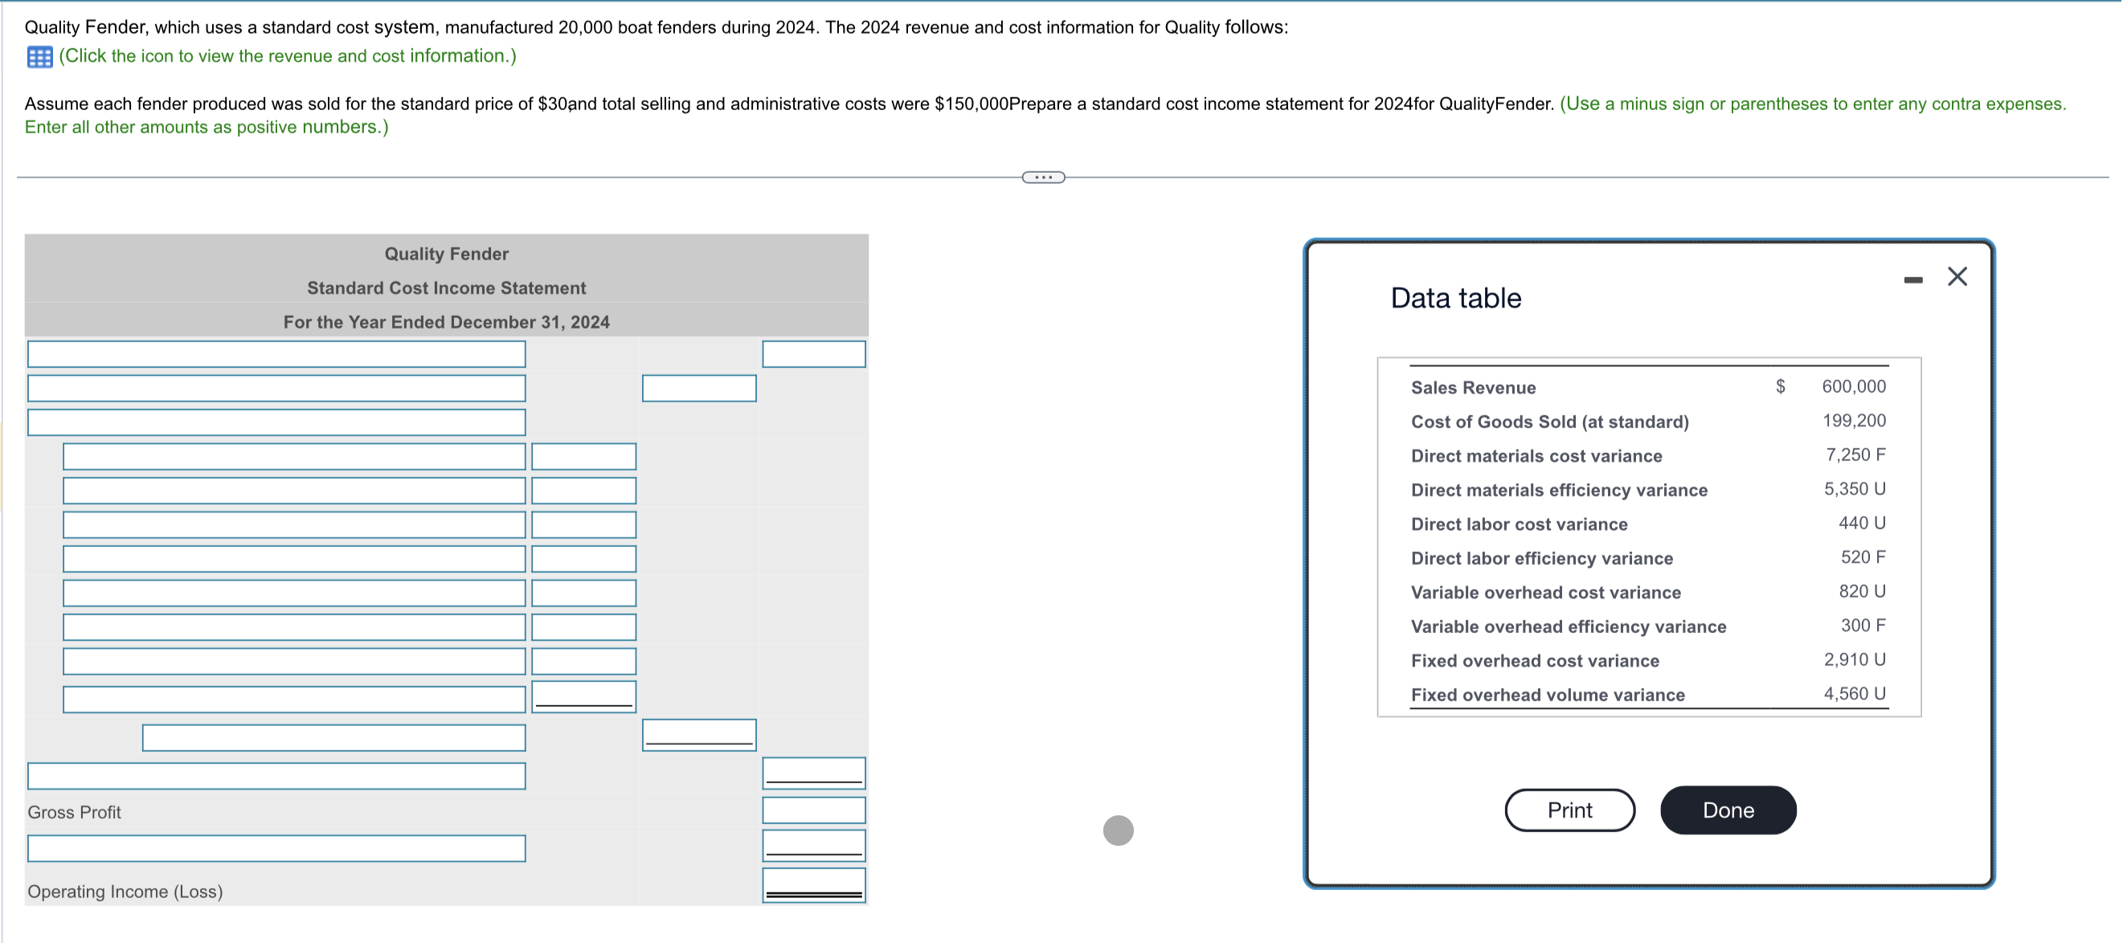Click the Print button
Image resolution: width=2123 pixels, height=943 pixels.
(1569, 810)
